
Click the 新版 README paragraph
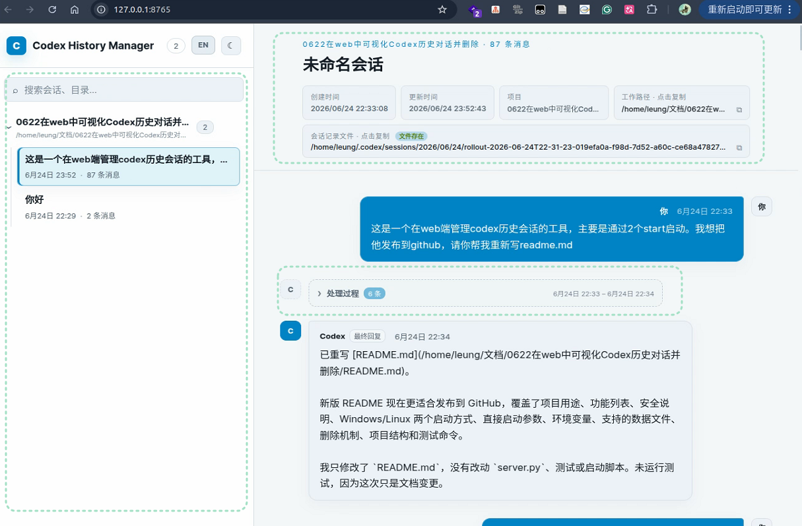click(x=500, y=419)
